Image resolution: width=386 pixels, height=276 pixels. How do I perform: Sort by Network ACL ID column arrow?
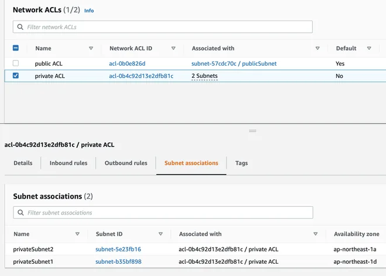pos(173,48)
